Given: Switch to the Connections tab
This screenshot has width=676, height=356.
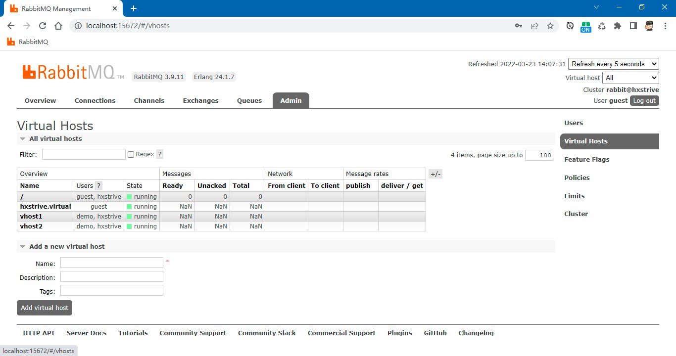Looking at the screenshot, I should pyautogui.click(x=95, y=100).
